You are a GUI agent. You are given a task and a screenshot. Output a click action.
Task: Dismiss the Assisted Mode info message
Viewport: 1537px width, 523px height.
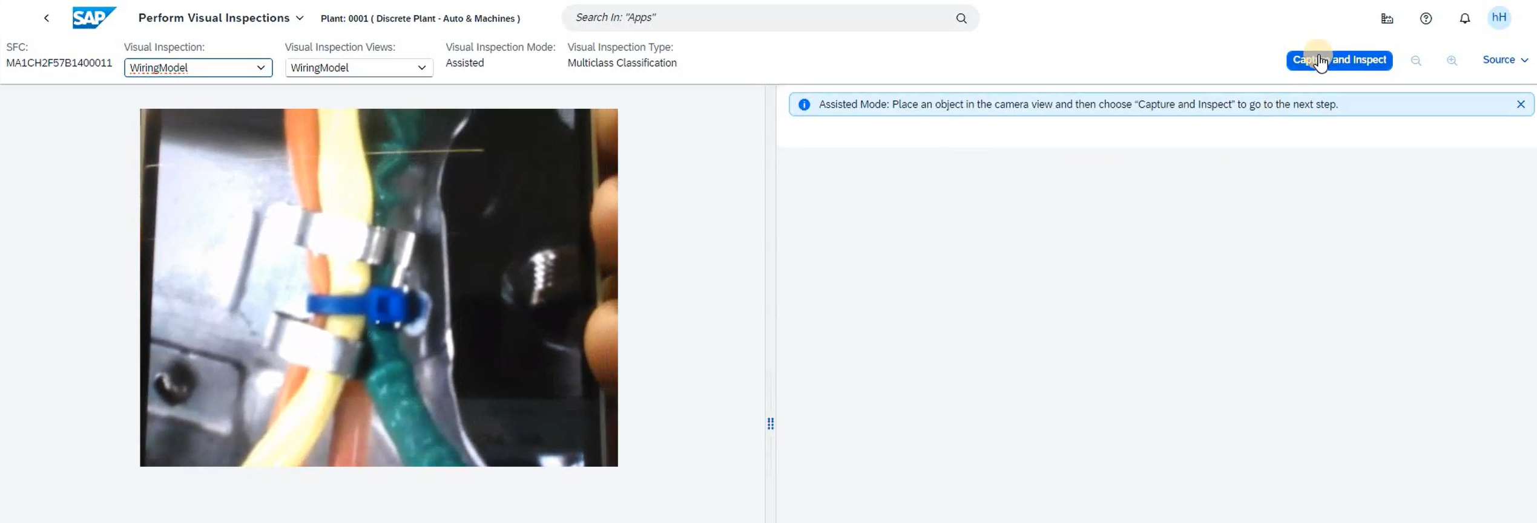(x=1520, y=105)
